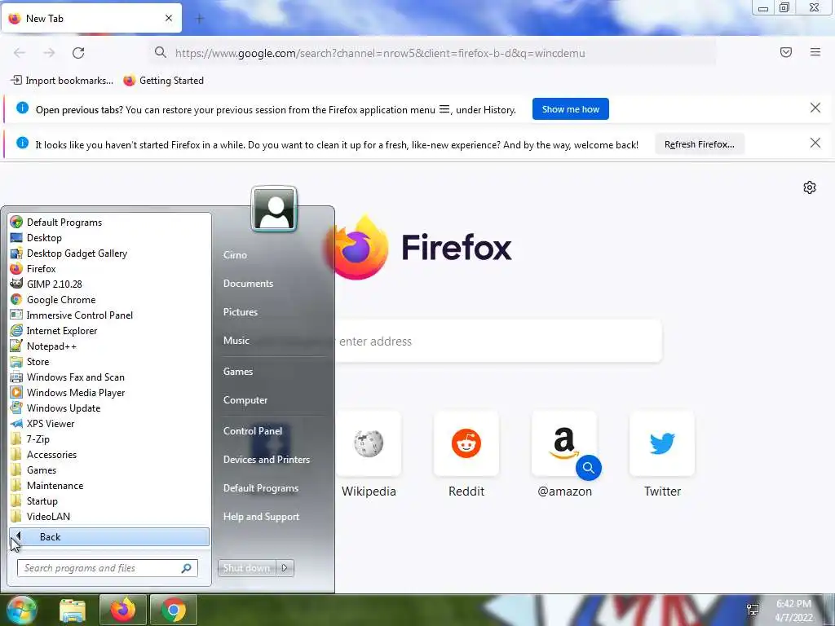Screen dimensions: 835x626
Task: Open the Firefox application menu
Action: [815, 52]
